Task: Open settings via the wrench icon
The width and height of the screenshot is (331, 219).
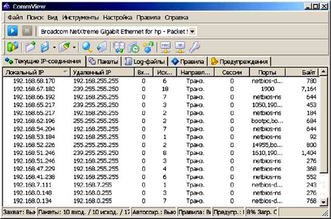Action: coord(194,47)
